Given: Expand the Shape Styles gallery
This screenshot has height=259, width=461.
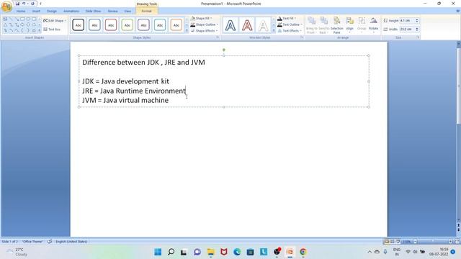Looking at the screenshot, I should [187, 30].
